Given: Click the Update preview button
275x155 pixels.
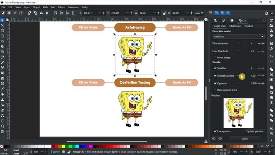Looking at the screenshot, I should pyautogui.click(x=255, y=131).
